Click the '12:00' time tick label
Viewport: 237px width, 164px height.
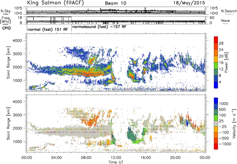click(116, 158)
